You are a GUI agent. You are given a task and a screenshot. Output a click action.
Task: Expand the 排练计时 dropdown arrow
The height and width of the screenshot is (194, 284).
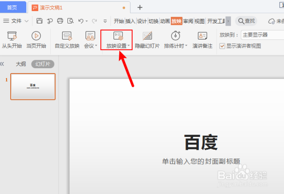pos(186,45)
